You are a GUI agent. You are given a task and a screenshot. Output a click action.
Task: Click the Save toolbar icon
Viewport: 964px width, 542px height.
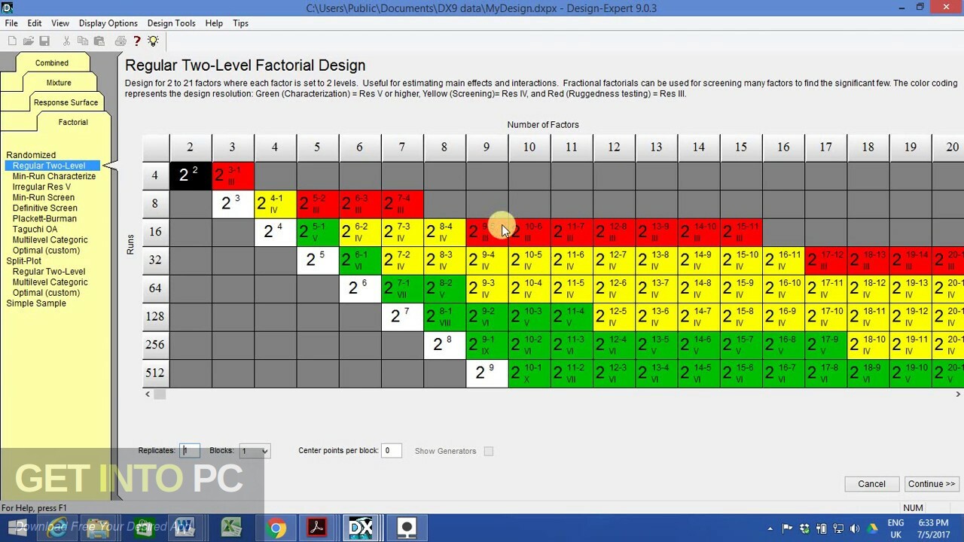pos(44,41)
